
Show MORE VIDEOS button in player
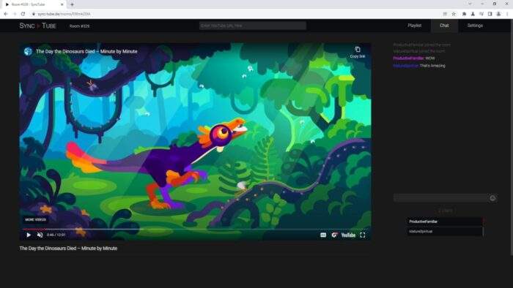point(35,219)
